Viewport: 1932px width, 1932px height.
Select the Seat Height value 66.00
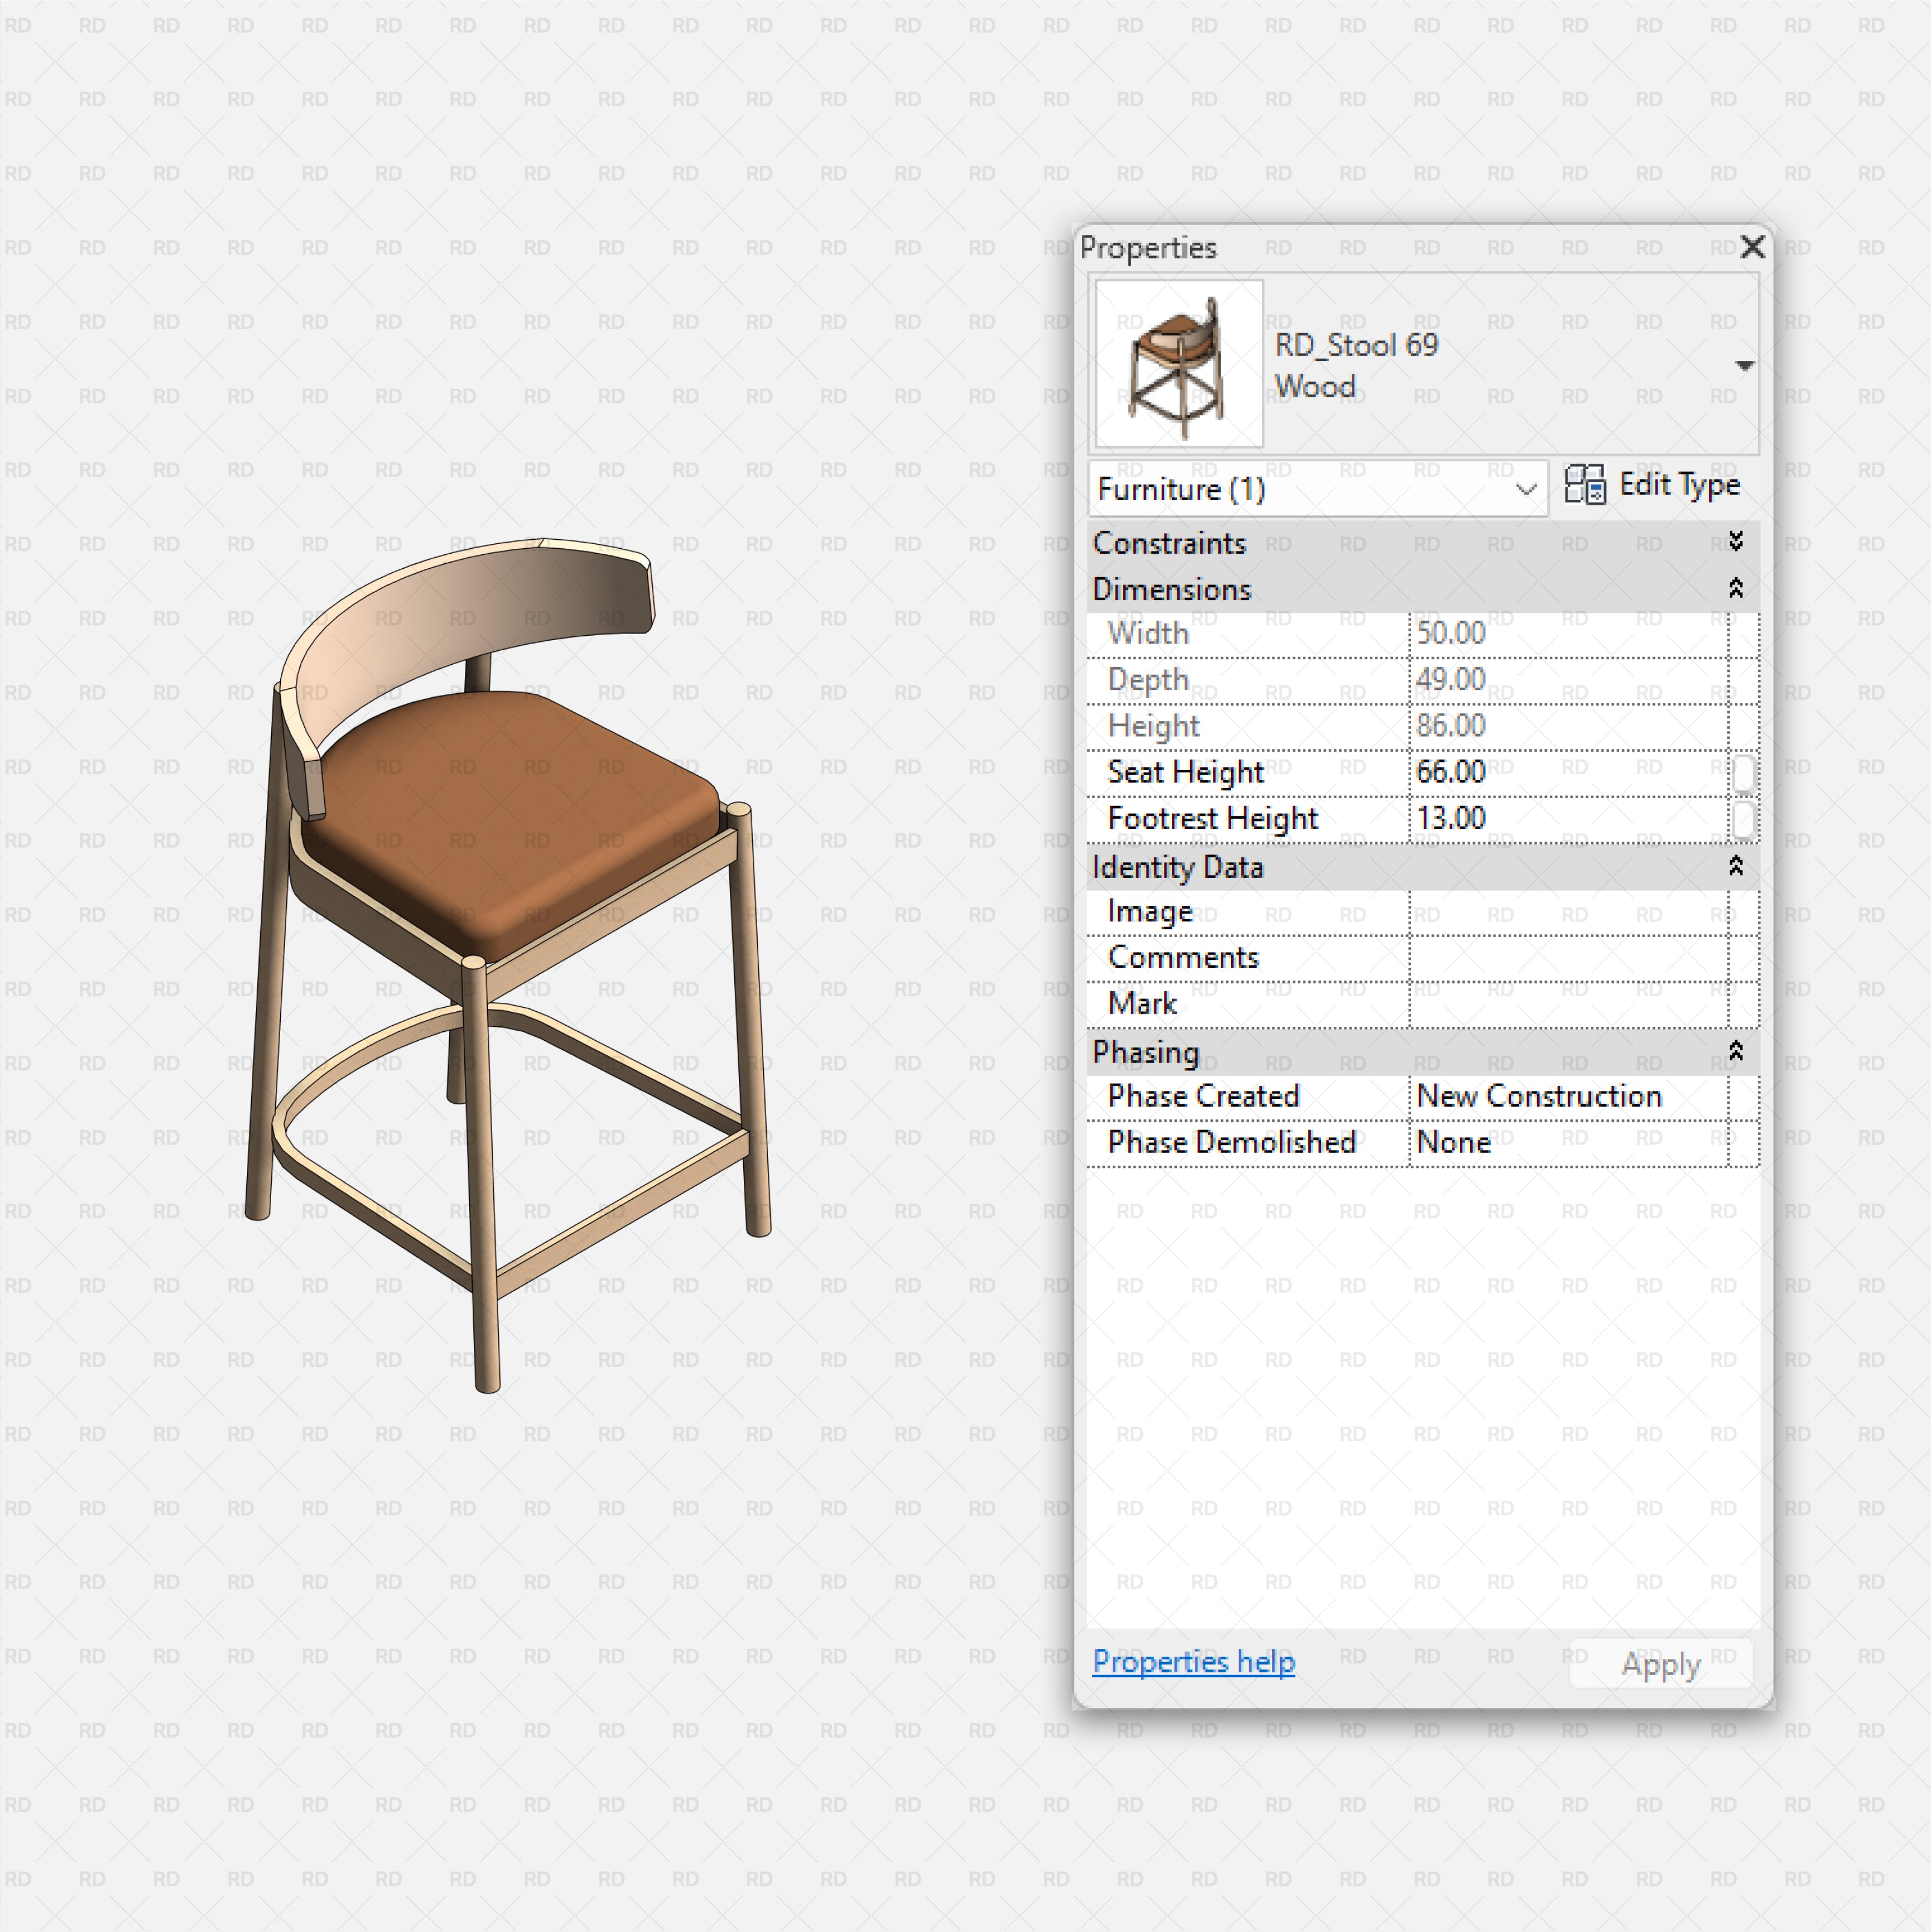pyautogui.click(x=1560, y=772)
